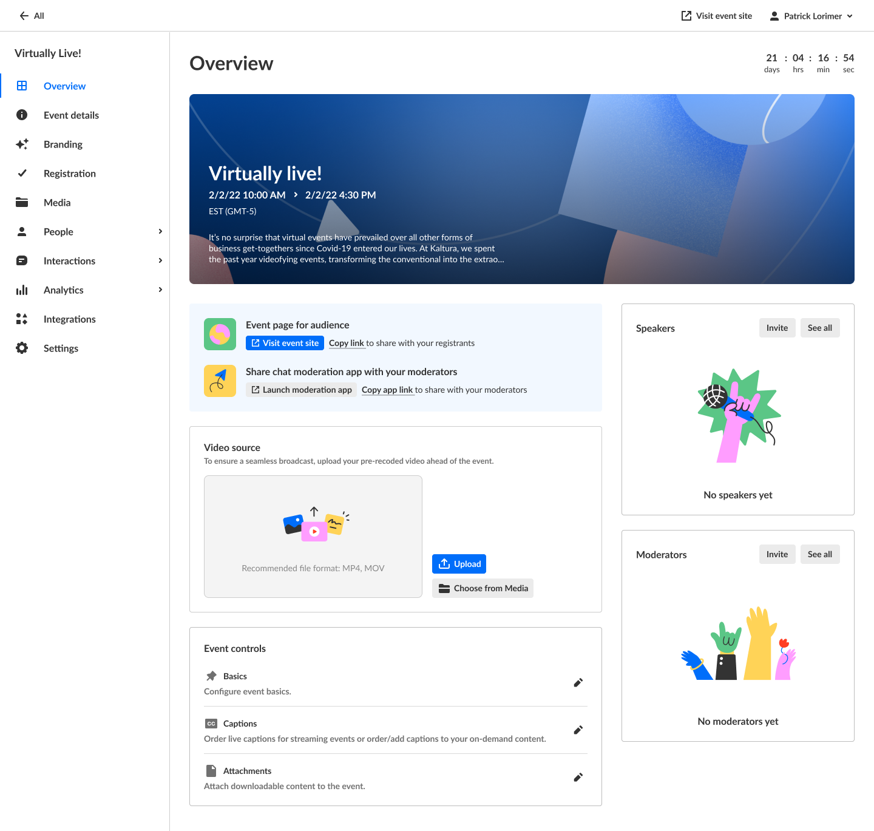
Task: Open the Settings section
Action: (x=84, y=348)
